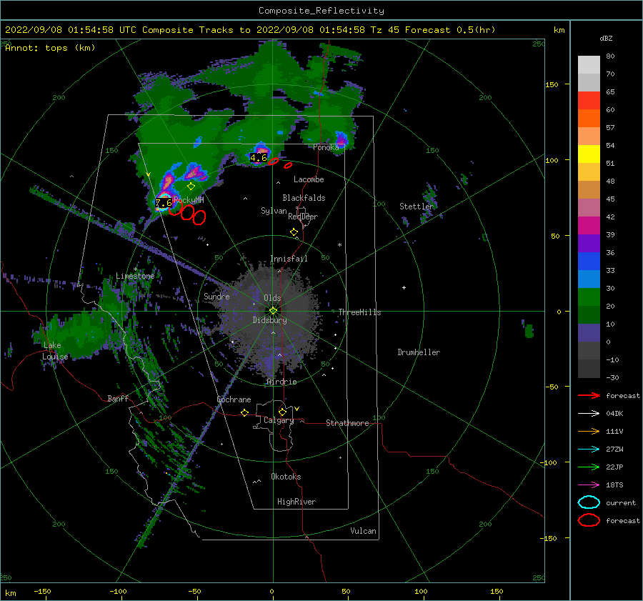643x601 pixels.
Task: Click the Calgary city label
Action: [279, 420]
